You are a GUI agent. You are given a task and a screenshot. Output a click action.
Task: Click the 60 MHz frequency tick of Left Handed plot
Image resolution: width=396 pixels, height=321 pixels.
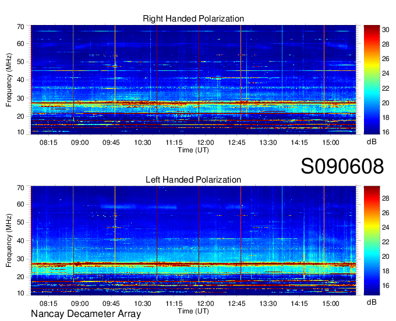coord(21,204)
